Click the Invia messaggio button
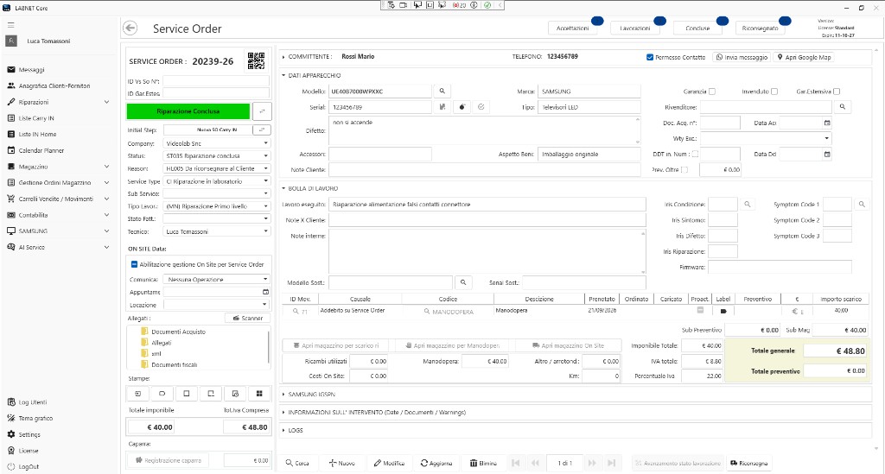This screenshot has width=885, height=474. tap(742, 58)
